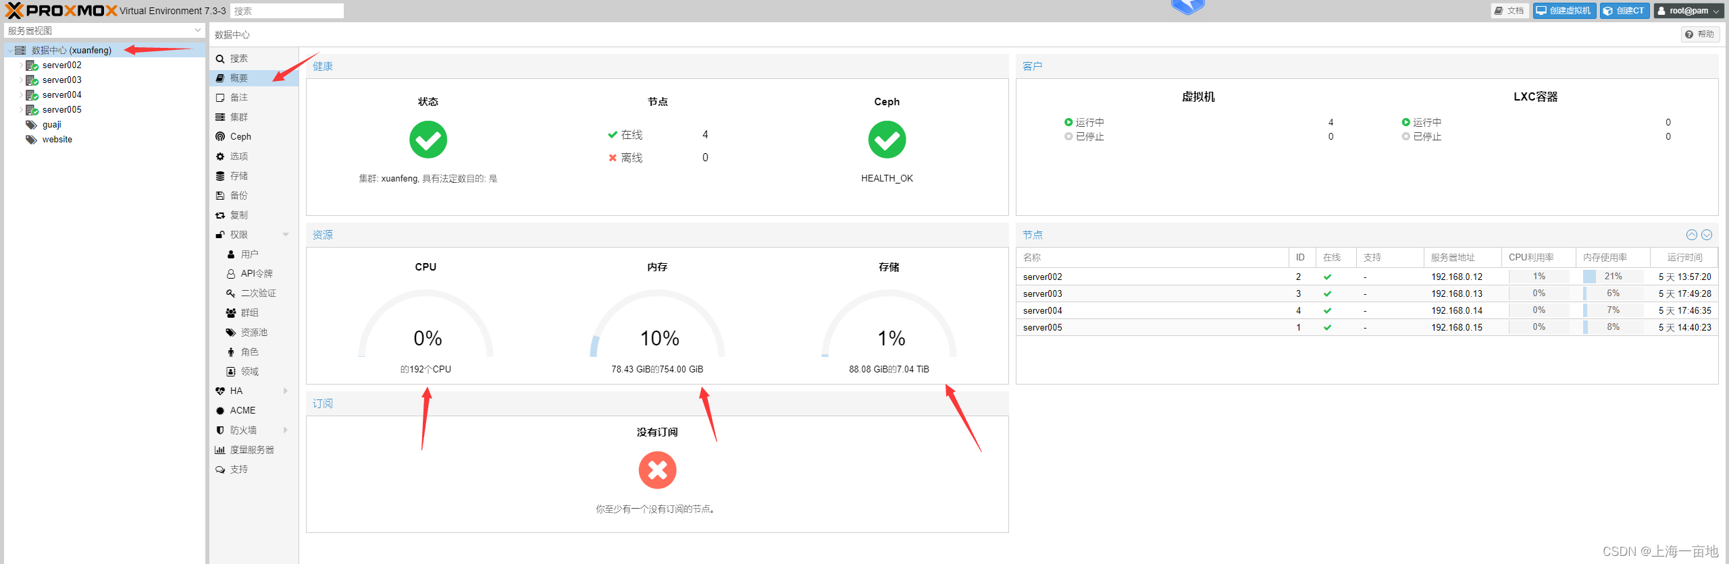1729x564 pixels.
Task: Open the 领域 realms icon
Action: [231, 372]
